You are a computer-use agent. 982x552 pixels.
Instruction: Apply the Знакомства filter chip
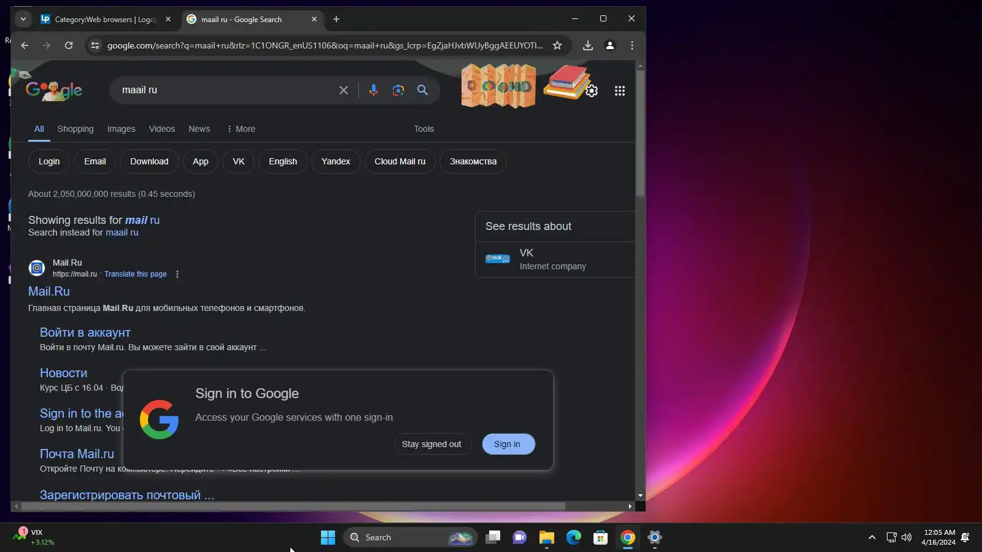[x=473, y=161]
